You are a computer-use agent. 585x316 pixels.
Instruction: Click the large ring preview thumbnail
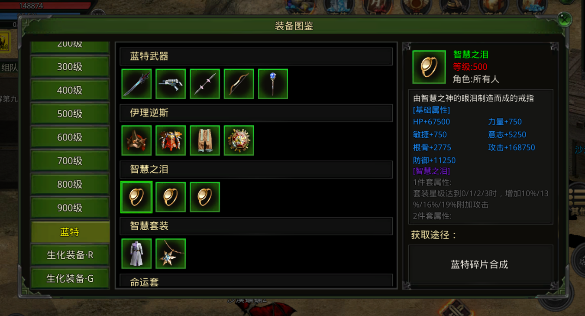point(429,67)
